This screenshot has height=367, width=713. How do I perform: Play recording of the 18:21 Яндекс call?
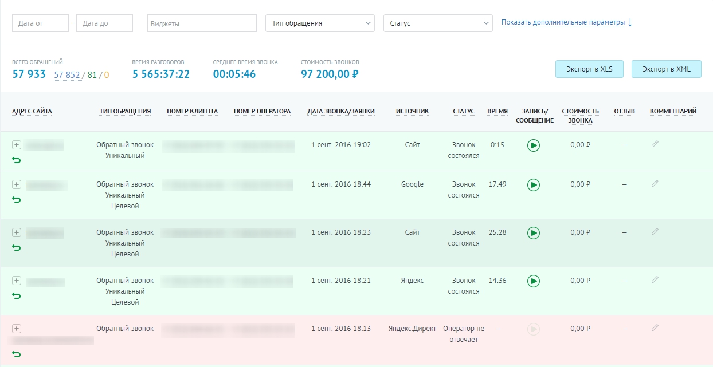tap(534, 281)
